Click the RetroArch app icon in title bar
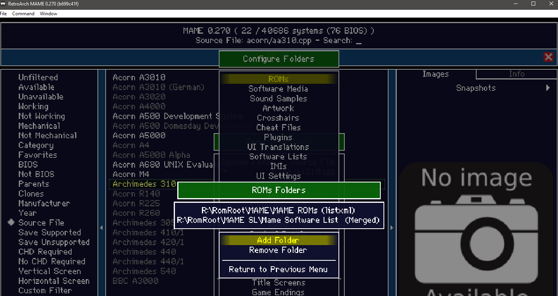558x296 pixels. click(3, 4)
